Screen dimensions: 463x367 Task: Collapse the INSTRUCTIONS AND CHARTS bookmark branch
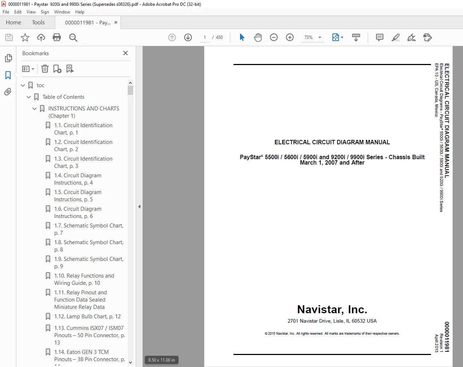click(35, 108)
